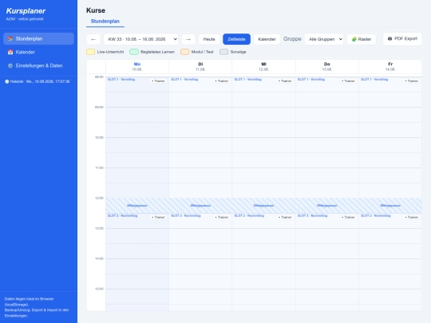Screen dimensions: 431x323
Task: Click the 12:00 time label
Action: click(x=99, y=198)
